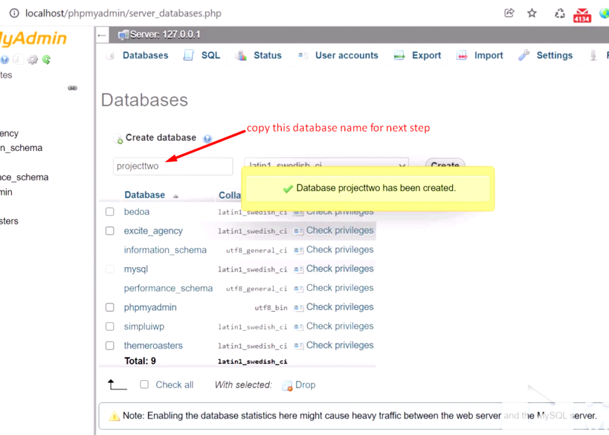Open the themeroasters database link
This screenshot has height=435, width=609.
(x=153, y=346)
